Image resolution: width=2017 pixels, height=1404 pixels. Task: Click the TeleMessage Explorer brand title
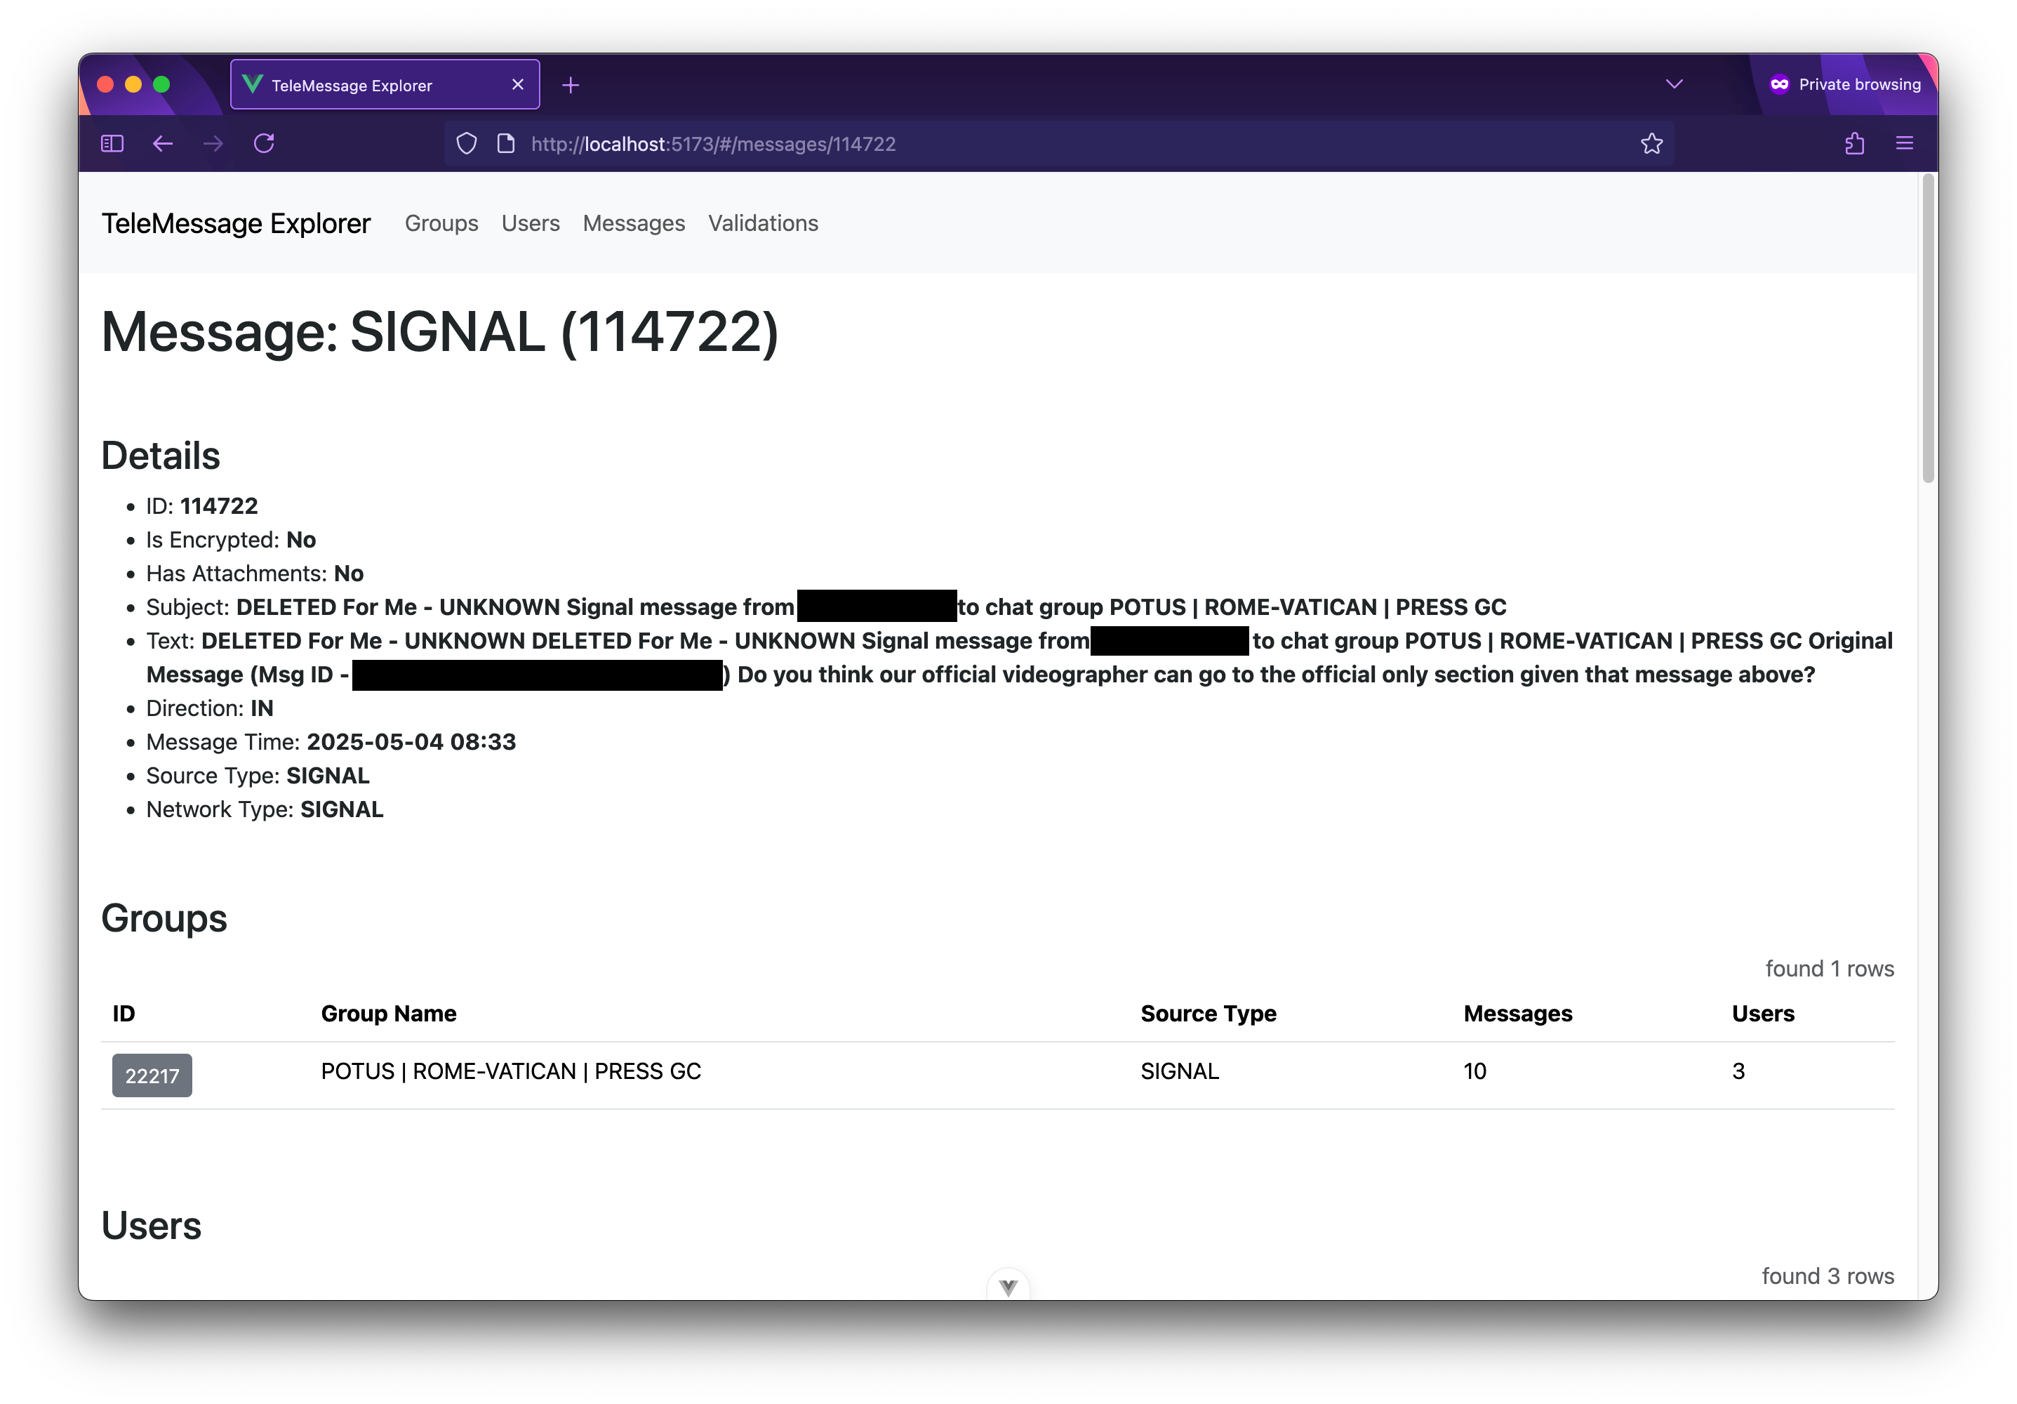(x=237, y=223)
